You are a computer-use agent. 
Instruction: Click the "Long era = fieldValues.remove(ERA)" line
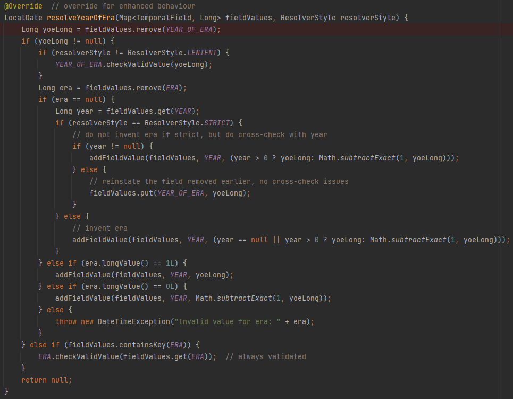113,88
